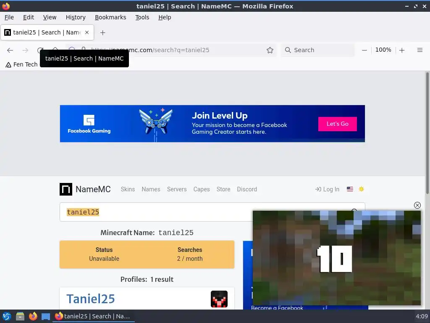
Task: Click the video ad showing 10
Action: (336, 258)
